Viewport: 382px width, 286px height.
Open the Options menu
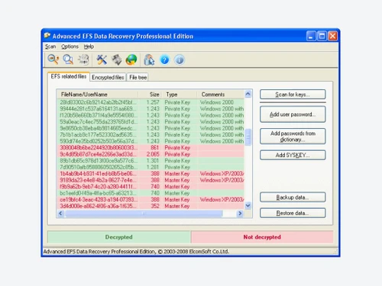(x=70, y=47)
